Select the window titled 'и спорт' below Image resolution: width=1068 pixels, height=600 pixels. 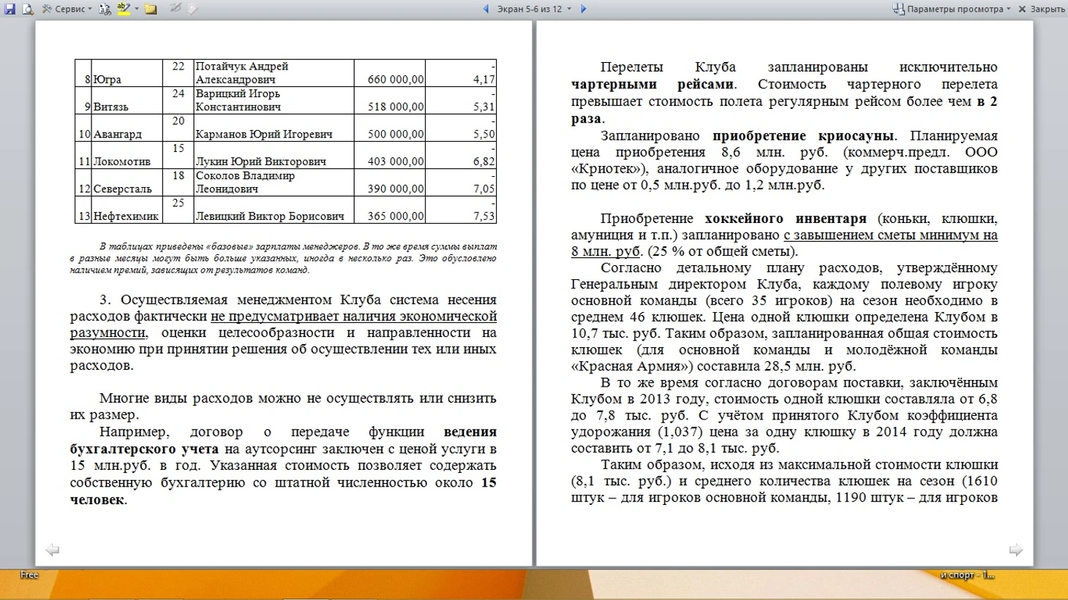(x=967, y=575)
